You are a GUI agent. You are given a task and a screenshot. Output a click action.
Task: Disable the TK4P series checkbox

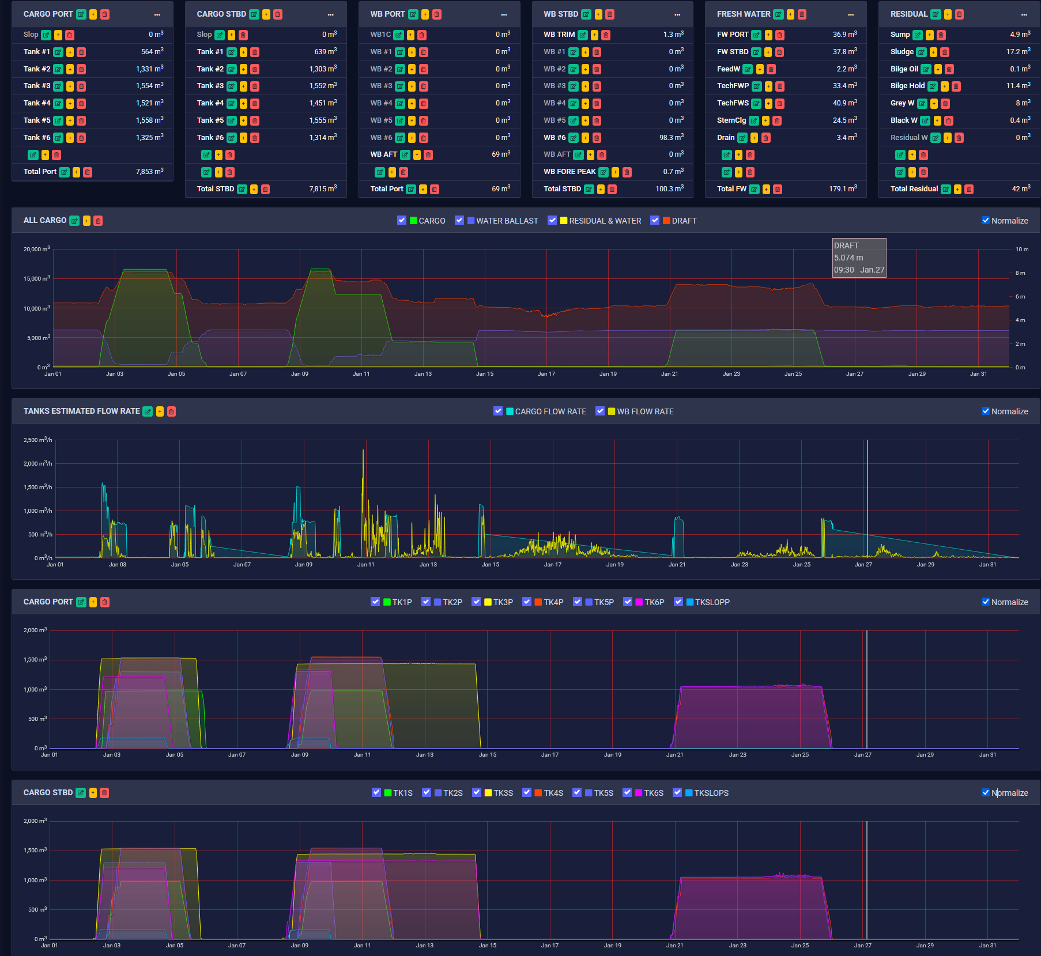click(x=526, y=602)
